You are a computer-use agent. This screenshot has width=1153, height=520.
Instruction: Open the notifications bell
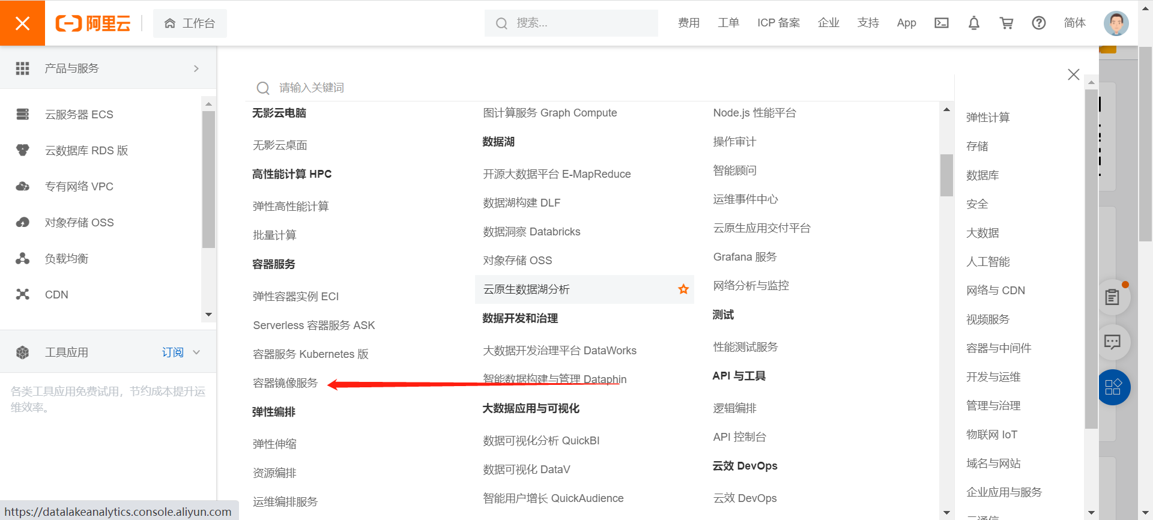pyautogui.click(x=974, y=23)
